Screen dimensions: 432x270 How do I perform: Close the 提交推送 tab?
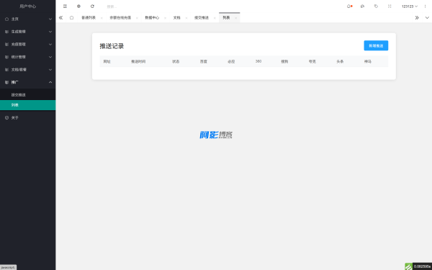point(215,18)
